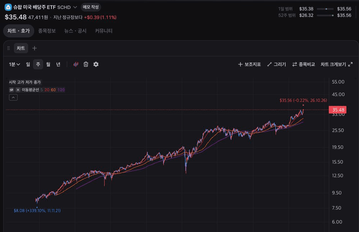This screenshot has width=359, height=232.
Task: Collapse the indicator legend chevron
Action: tap(13, 97)
